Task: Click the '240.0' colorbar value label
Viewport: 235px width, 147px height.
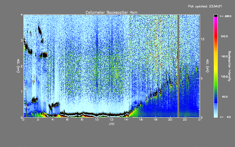Action: (224, 36)
